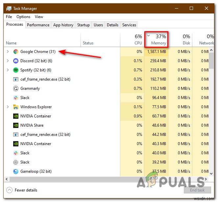This screenshot has height=202, width=218.
Task: Click the horizontal scrollbar left arrow
Action: (x=7, y=179)
